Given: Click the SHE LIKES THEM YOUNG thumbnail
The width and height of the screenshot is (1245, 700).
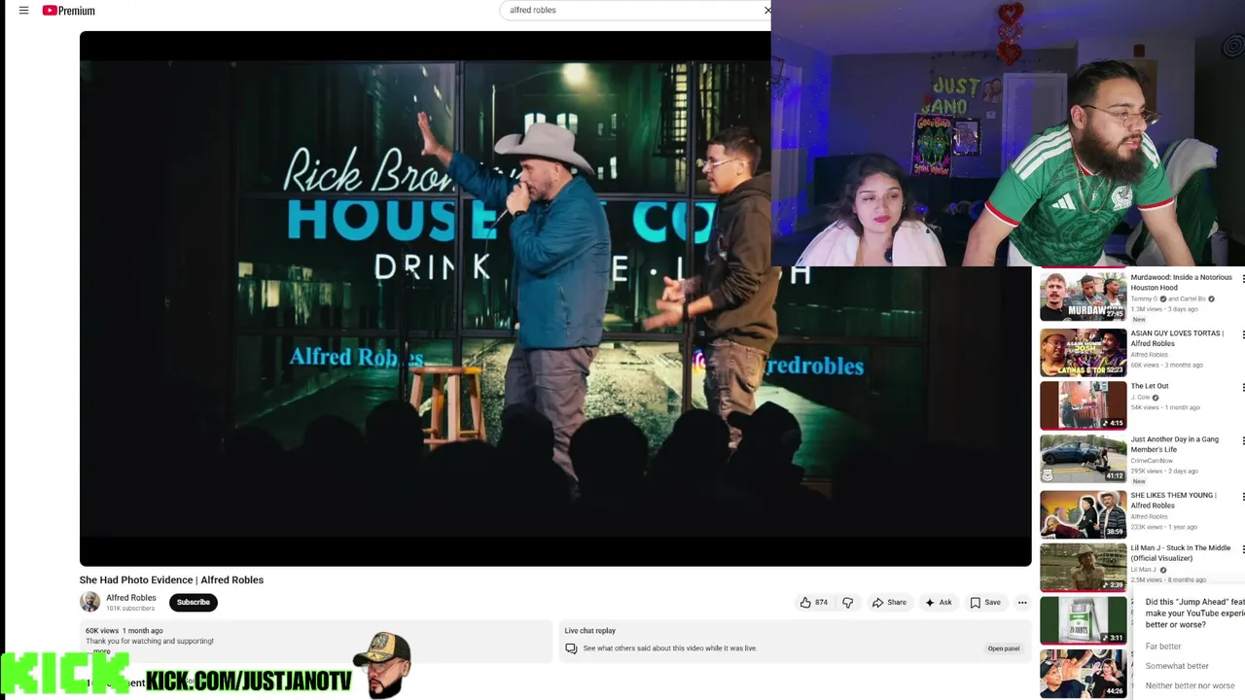Looking at the screenshot, I should click(x=1083, y=513).
